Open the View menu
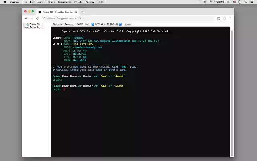 (40, 2)
